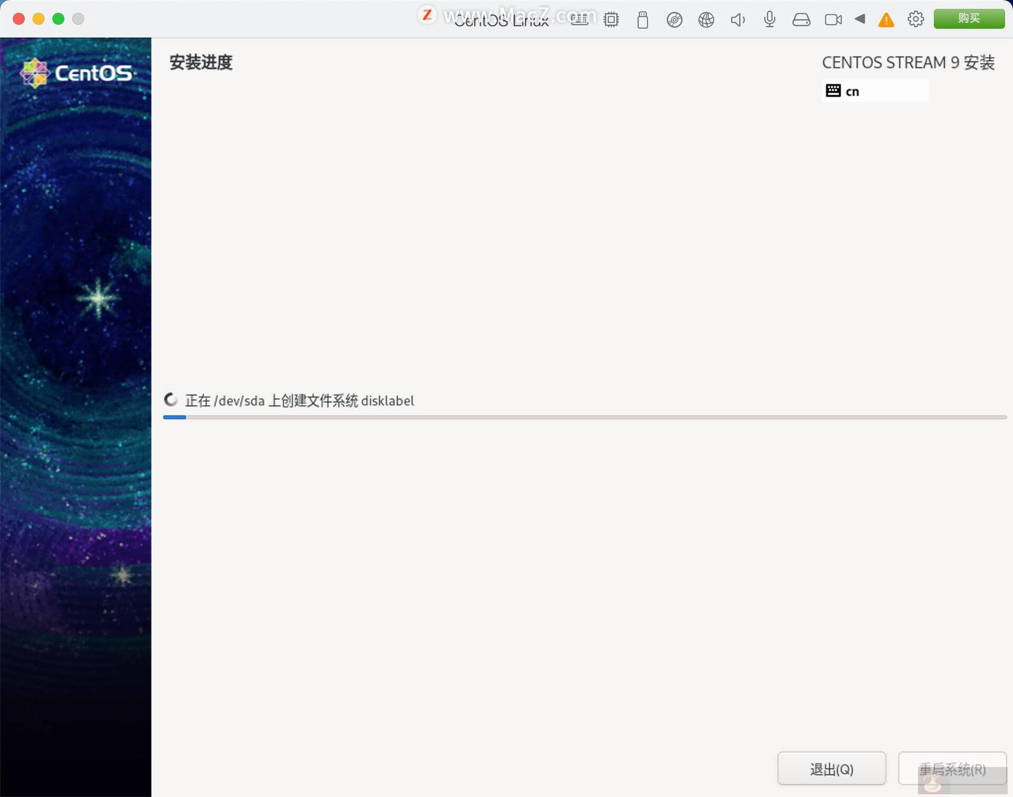Open the CPU/processor device icon

coord(611,20)
